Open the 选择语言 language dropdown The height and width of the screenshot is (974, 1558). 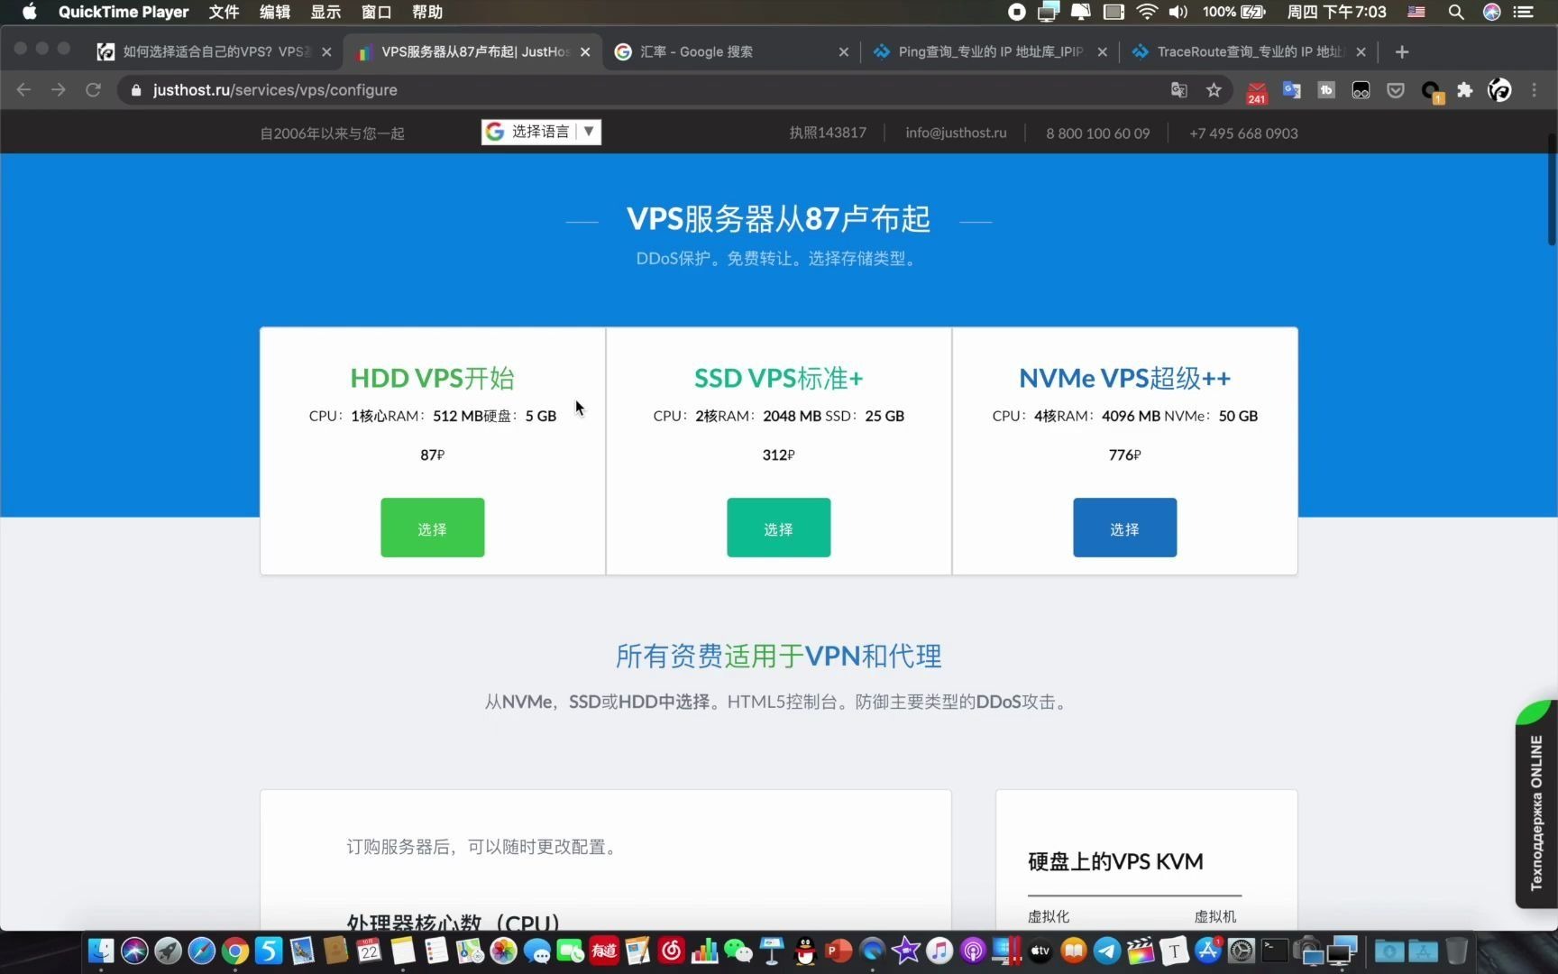(540, 132)
